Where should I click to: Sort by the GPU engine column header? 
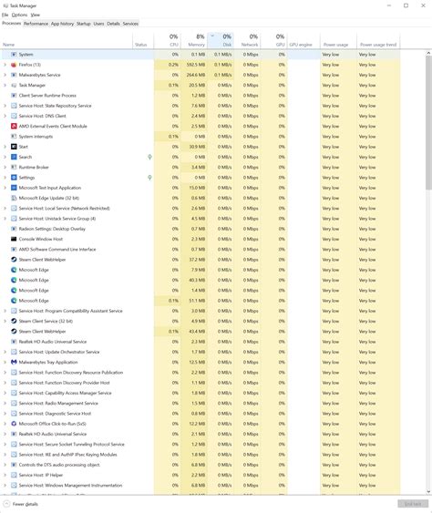[x=303, y=40]
